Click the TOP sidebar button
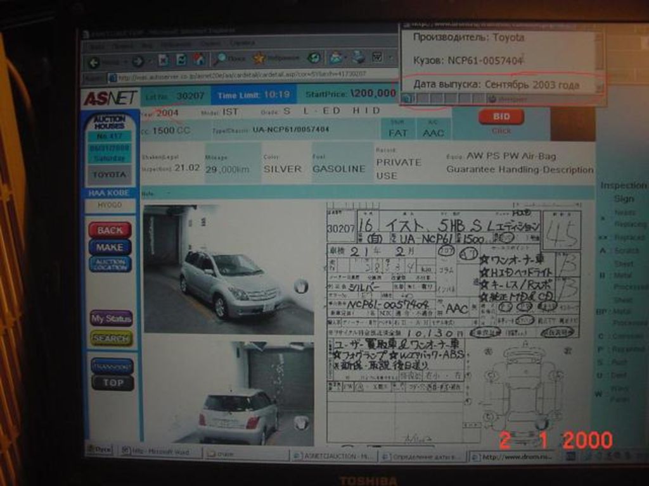This screenshot has width=649, height=486. [x=113, y=383]
